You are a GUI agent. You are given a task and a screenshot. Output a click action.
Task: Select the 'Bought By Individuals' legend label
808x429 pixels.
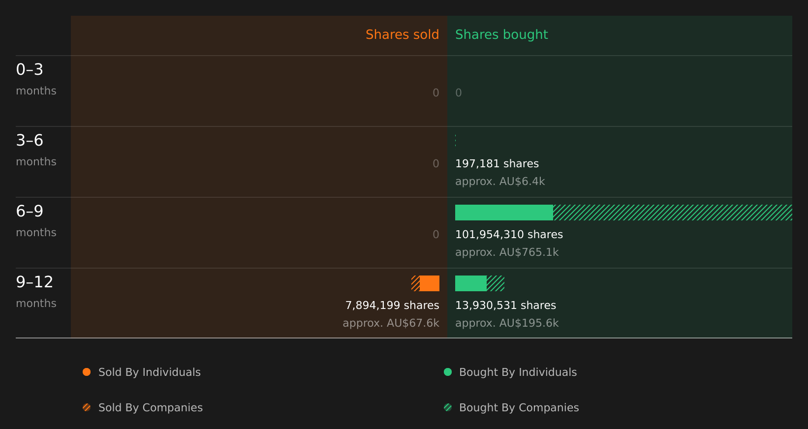point(518,372)
